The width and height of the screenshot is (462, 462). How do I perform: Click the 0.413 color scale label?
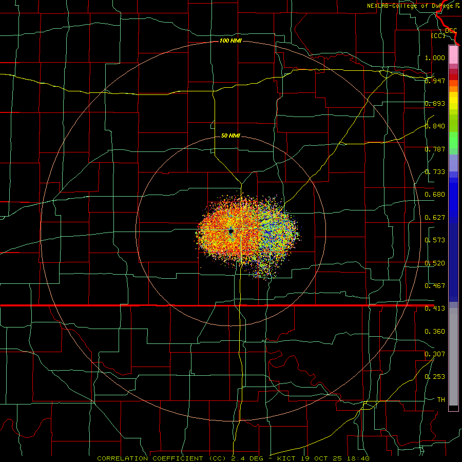pyautogui.click(x=435, y=308)
